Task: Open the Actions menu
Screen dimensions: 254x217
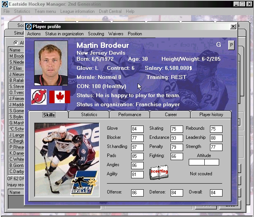Action: (34, 34)
